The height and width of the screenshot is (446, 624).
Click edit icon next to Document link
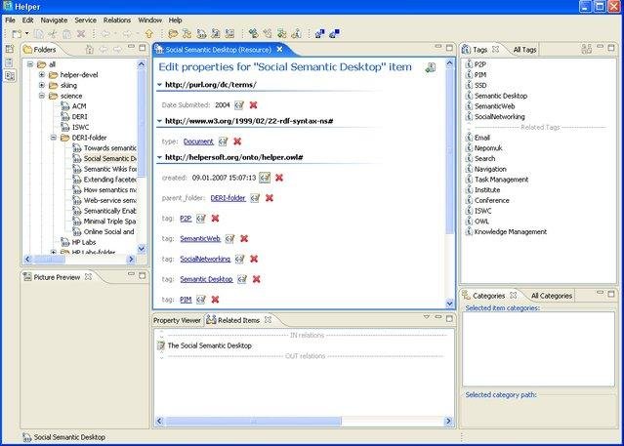coord(223,142)
